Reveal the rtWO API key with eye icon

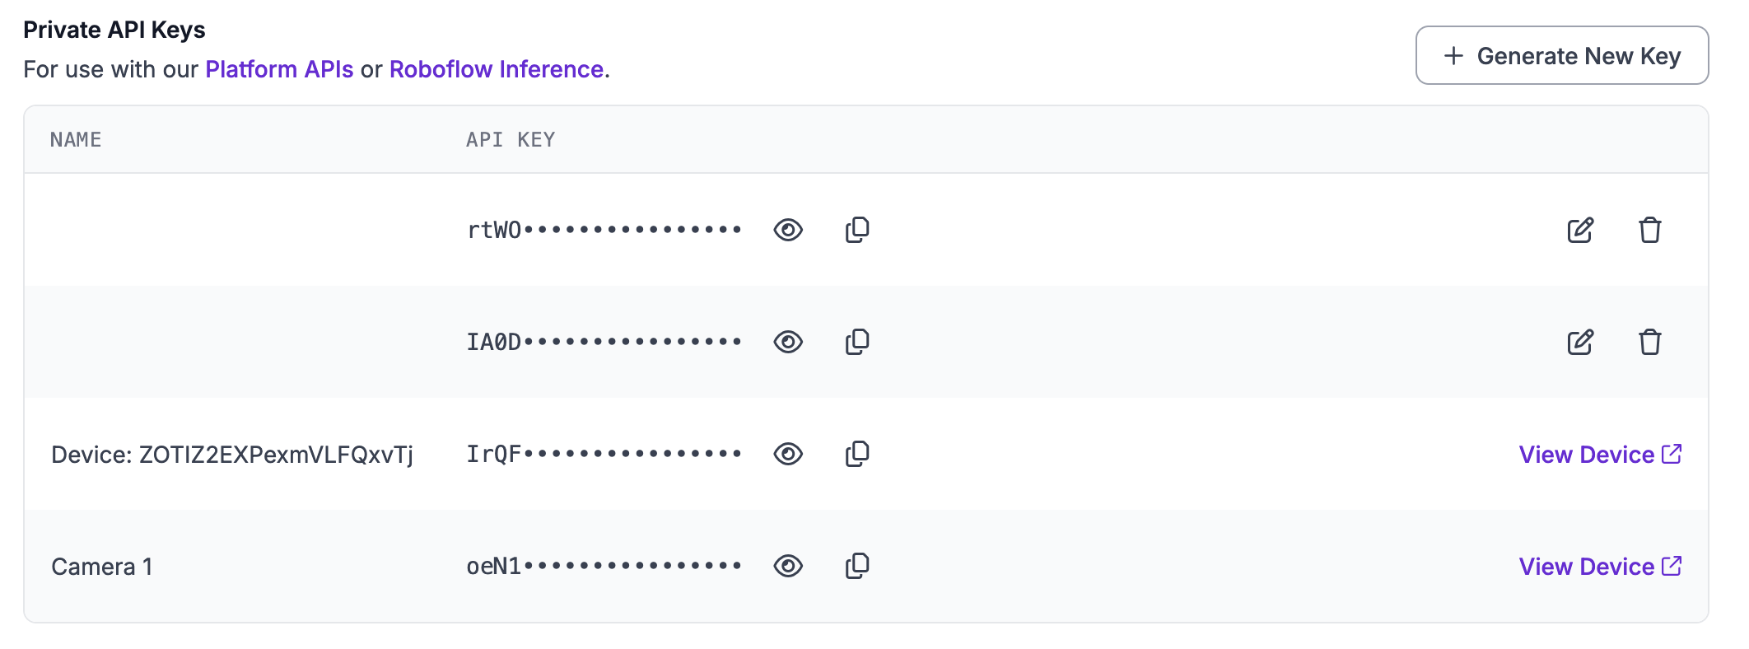tap(788, 230)
